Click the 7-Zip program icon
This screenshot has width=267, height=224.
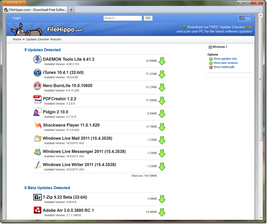38,197
